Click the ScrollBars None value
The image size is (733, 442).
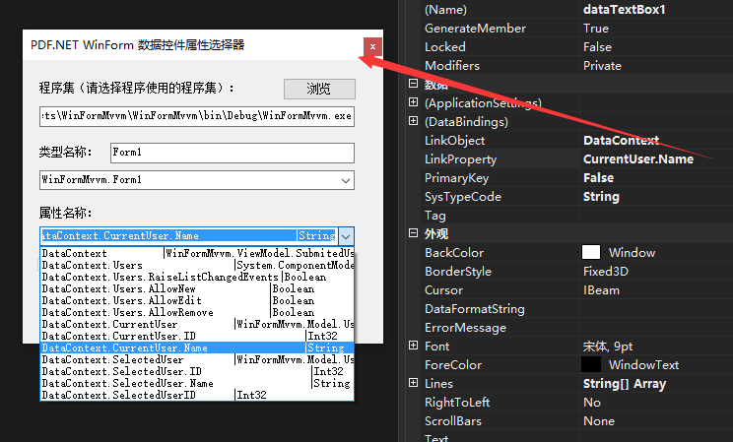pyautogui.click(x=599, y=421)
